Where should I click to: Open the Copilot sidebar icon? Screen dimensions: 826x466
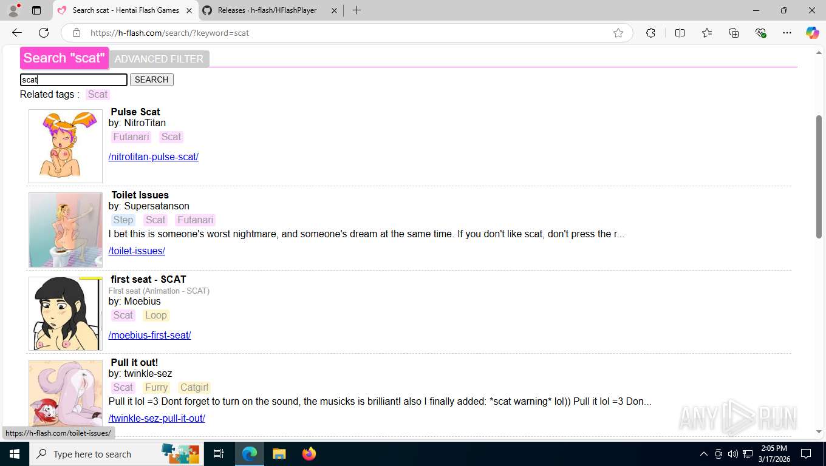[813, 33]
